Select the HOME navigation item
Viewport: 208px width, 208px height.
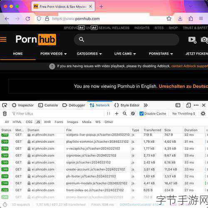(18, 54)
